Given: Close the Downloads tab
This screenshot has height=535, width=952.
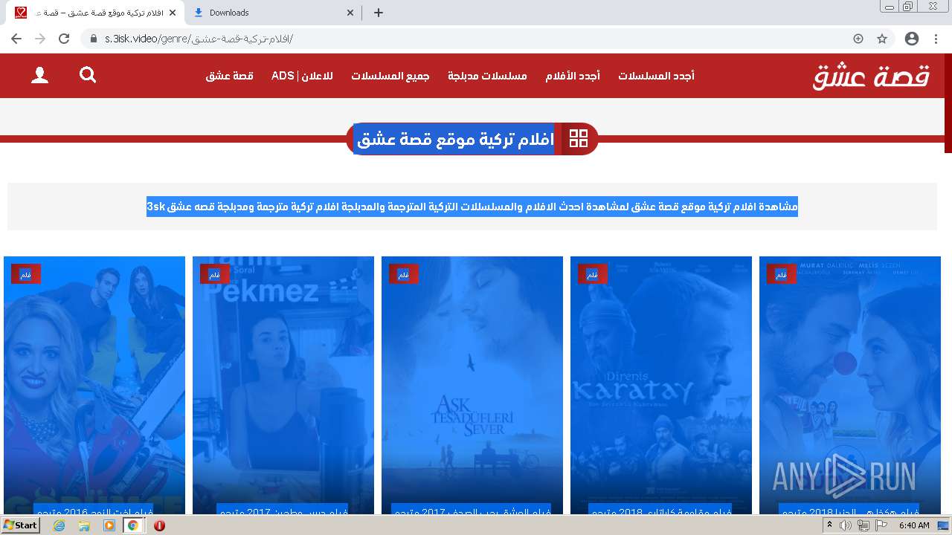Looking at the screenshot, I should coord(351,13).
